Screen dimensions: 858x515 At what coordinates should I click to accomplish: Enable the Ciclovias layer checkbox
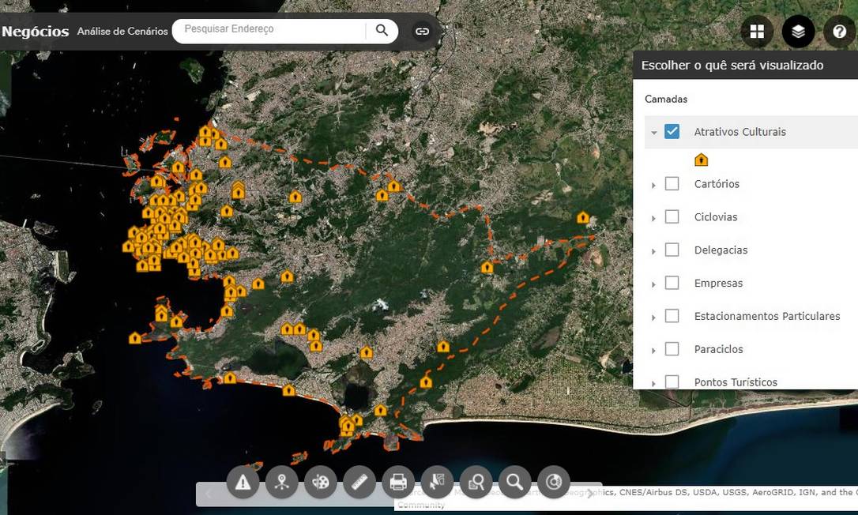[672, 217]
